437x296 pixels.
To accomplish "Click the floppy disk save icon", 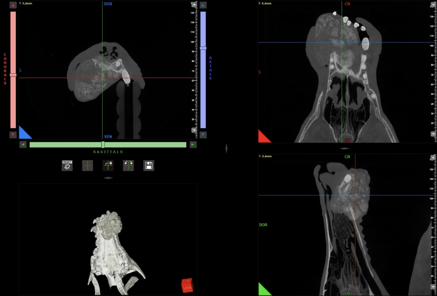I will (149, 165).
